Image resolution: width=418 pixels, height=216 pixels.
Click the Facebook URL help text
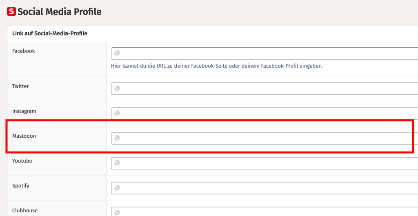pyautogui.click(x=217, y=66)
